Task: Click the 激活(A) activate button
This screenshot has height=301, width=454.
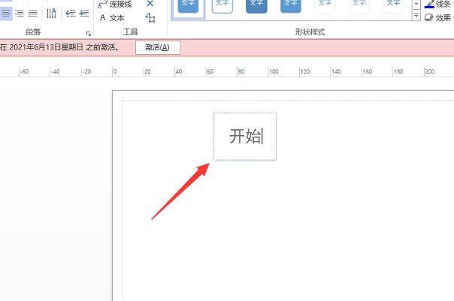Action: tap(158, 47)
